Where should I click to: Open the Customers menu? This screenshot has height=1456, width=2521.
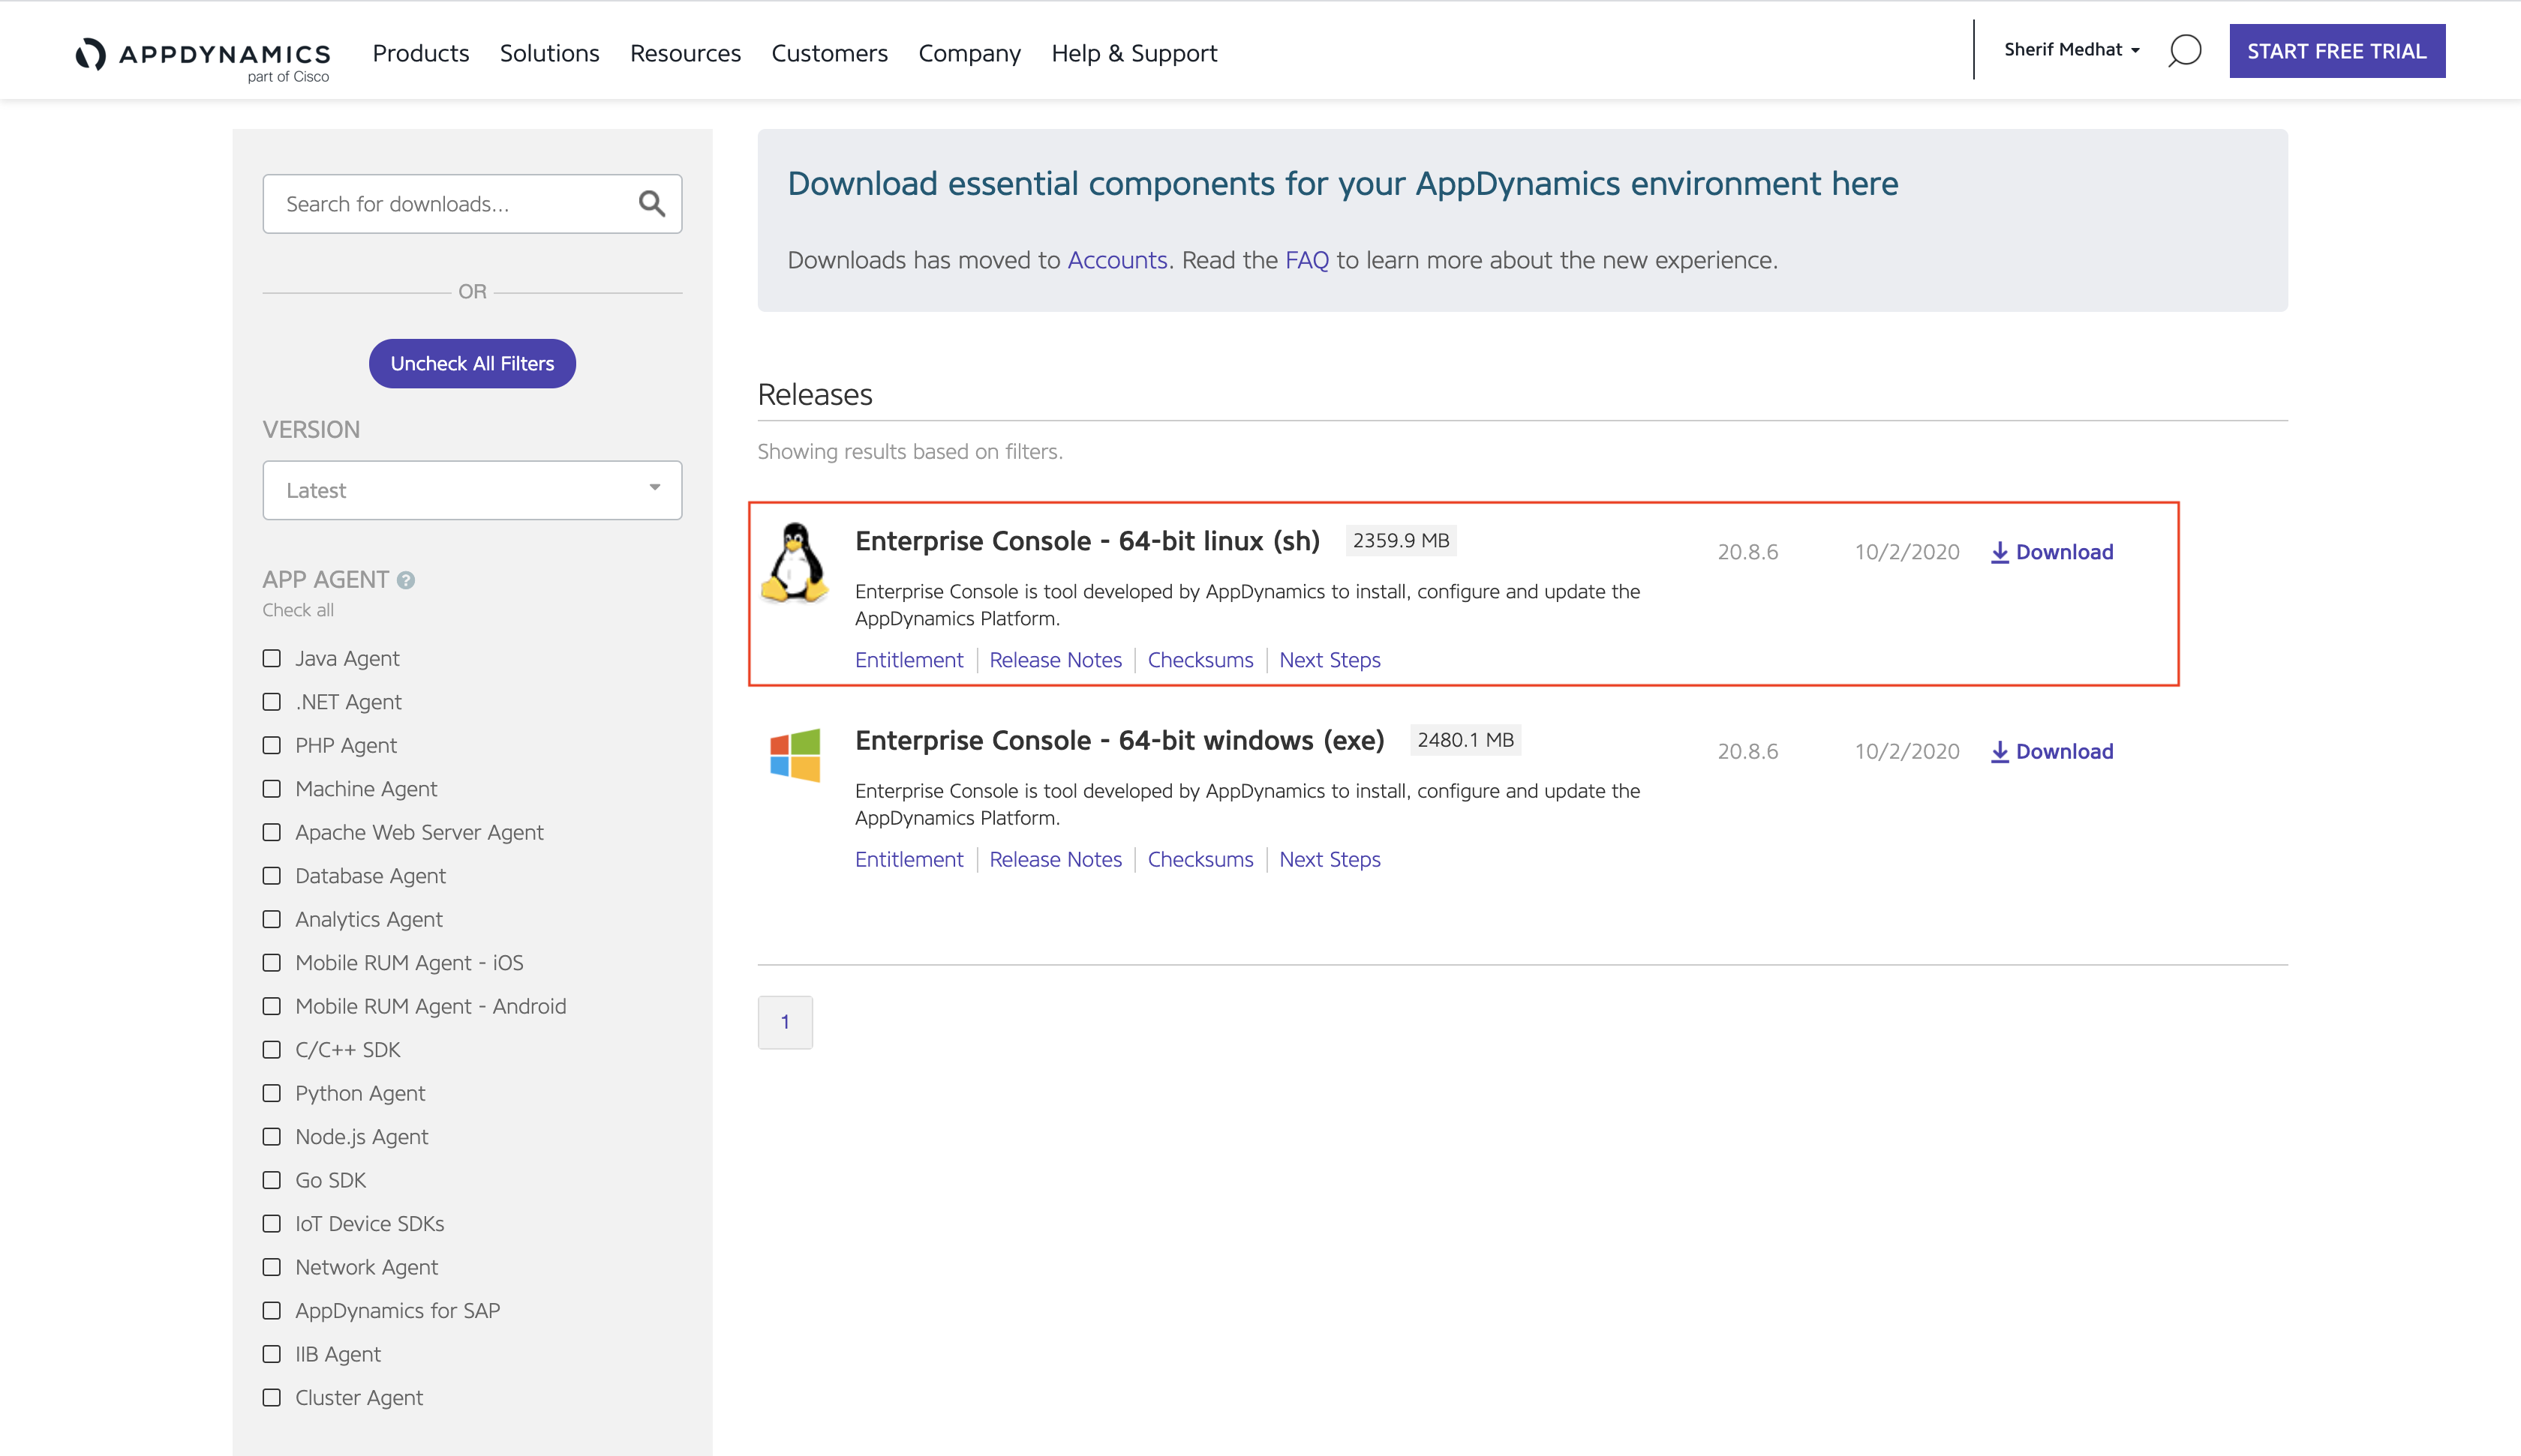[x=829, y=53]
